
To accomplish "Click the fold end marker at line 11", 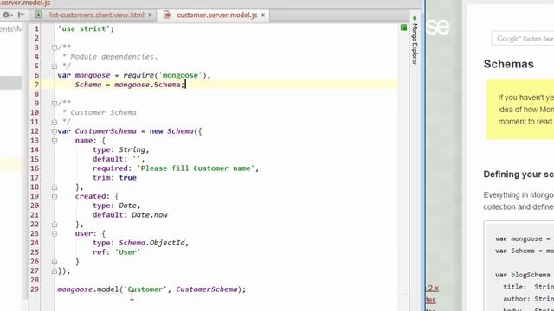I will [55, 122].
